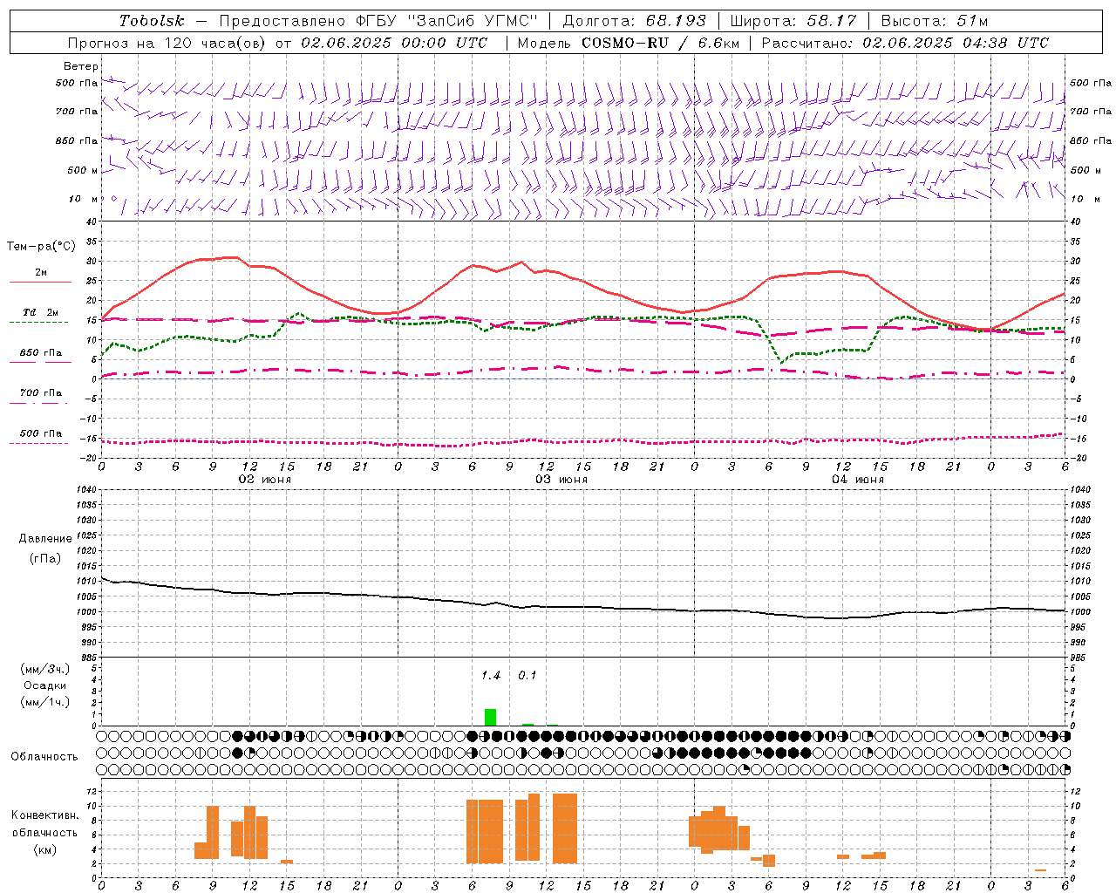Click the 1.4 precipitation amount value

[x=491, y=675]
